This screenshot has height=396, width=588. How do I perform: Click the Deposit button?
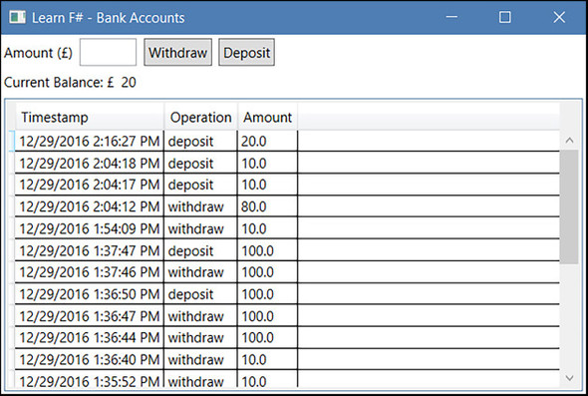coord(246,52)
